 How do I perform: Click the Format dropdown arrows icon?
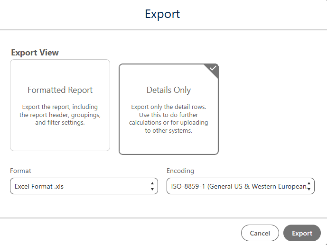click(x=152, y=186)
